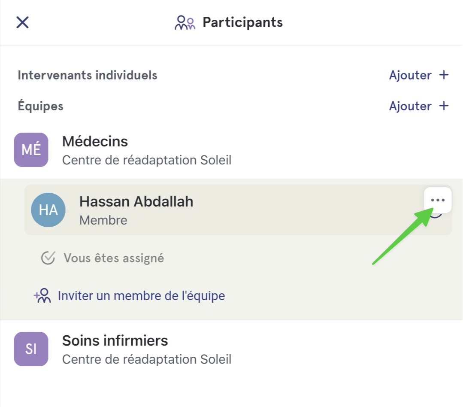The width and height of the screenshot is (463, 407).
Task: Click the MÉ Médecins team avatar
Action: tap(31, 150)
